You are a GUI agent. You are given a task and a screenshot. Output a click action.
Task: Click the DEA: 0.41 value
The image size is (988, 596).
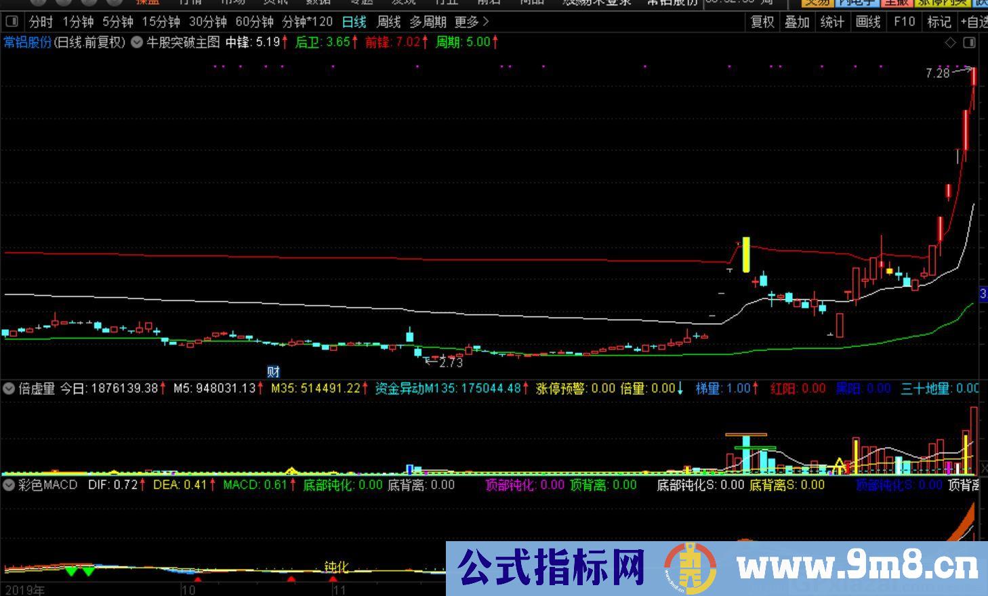pyautogui.click(x=184, y=485)
